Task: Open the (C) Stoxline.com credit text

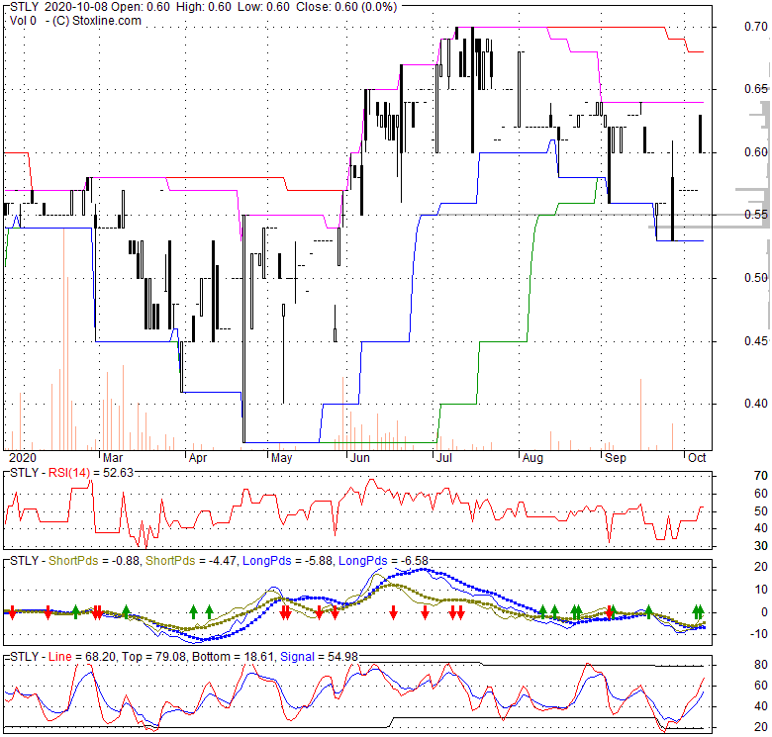Action: [x=97, y=21]
